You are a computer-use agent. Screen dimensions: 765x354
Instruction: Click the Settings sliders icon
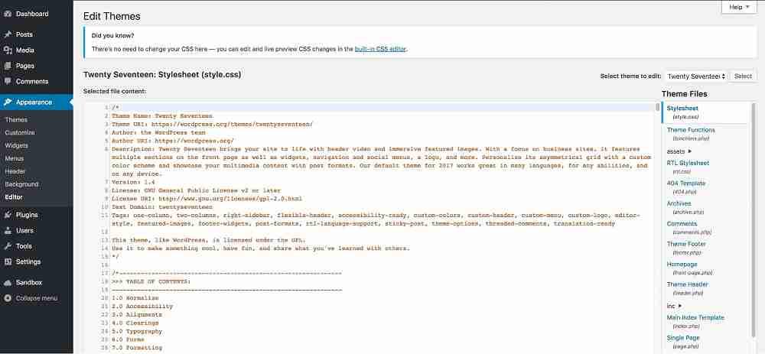8,261
